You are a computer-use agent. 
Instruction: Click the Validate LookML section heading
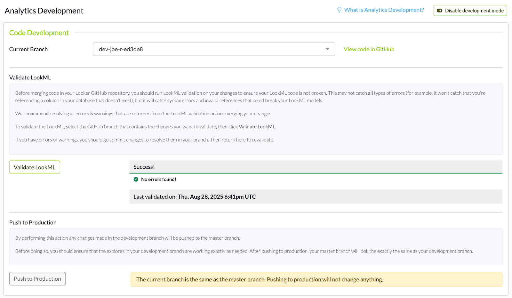click(x=30, y=77)
